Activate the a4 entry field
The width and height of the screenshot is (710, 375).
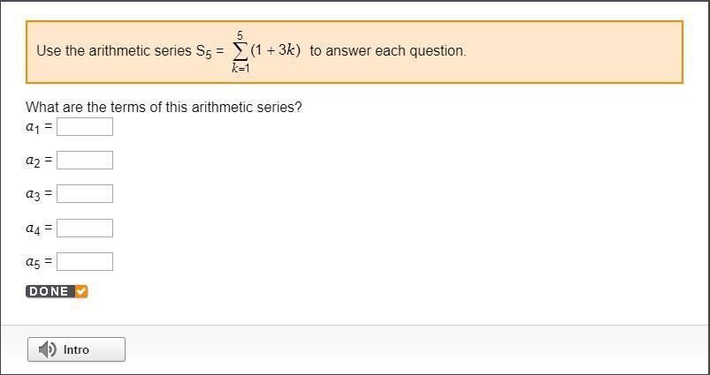(x=85, y=229)
